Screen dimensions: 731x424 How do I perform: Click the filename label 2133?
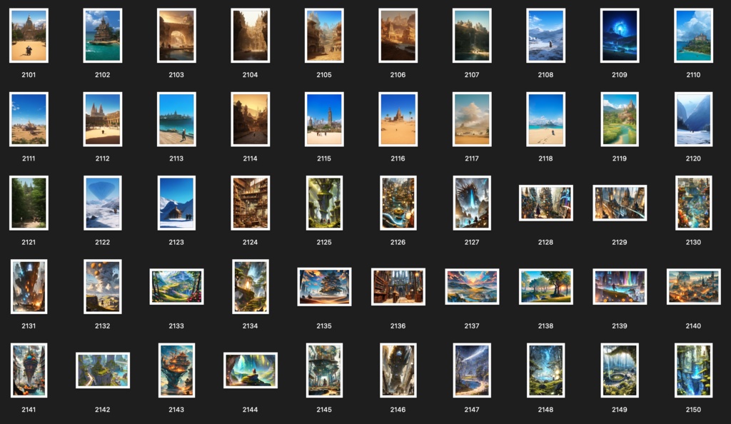coord(176,326)
